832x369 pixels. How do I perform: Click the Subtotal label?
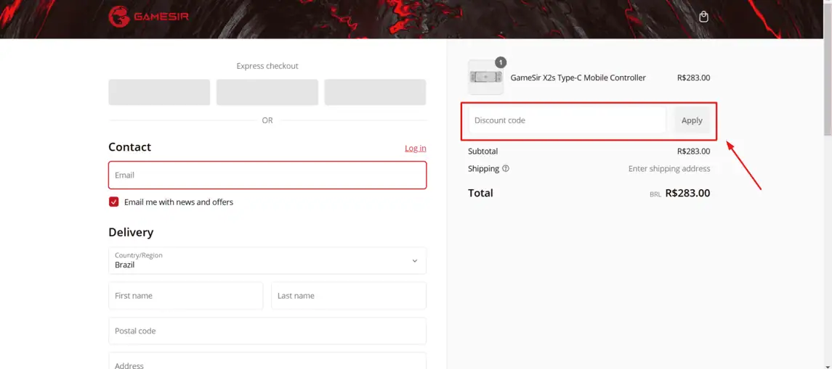483,152
